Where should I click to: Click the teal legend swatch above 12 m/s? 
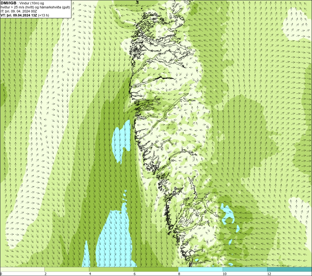point(290,269)
